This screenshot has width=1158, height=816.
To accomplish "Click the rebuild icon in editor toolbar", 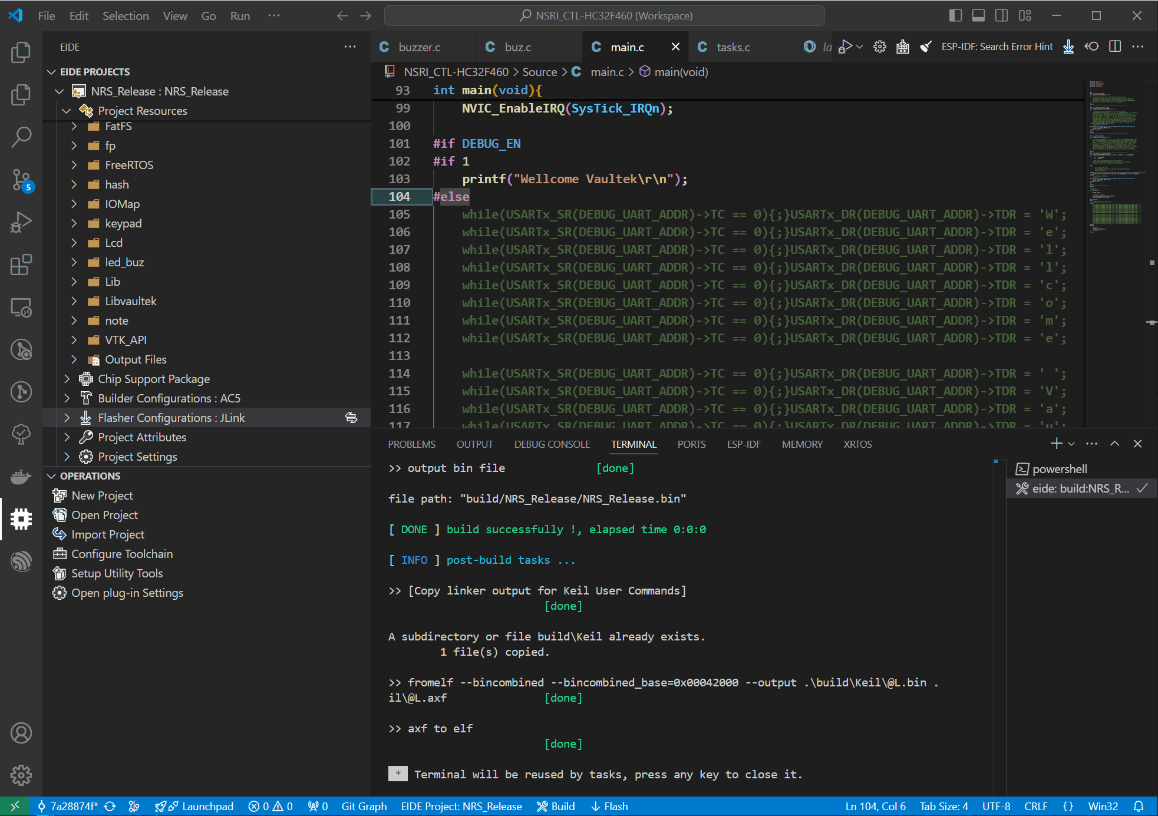I will (903, 47).
